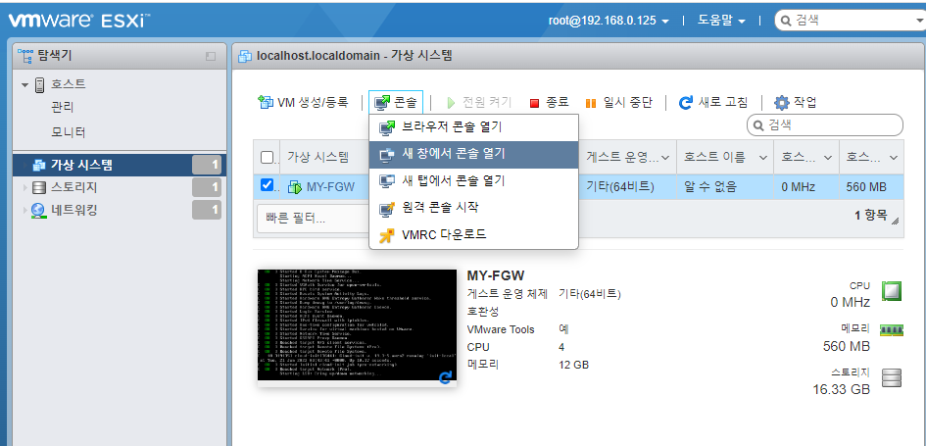Open root@192.168.0.125 user dropdown
926x446 pixels.
click(x=609, y=20)
